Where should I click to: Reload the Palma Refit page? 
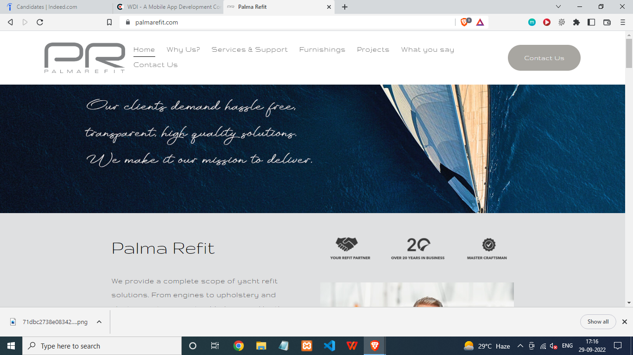point(40,22)
